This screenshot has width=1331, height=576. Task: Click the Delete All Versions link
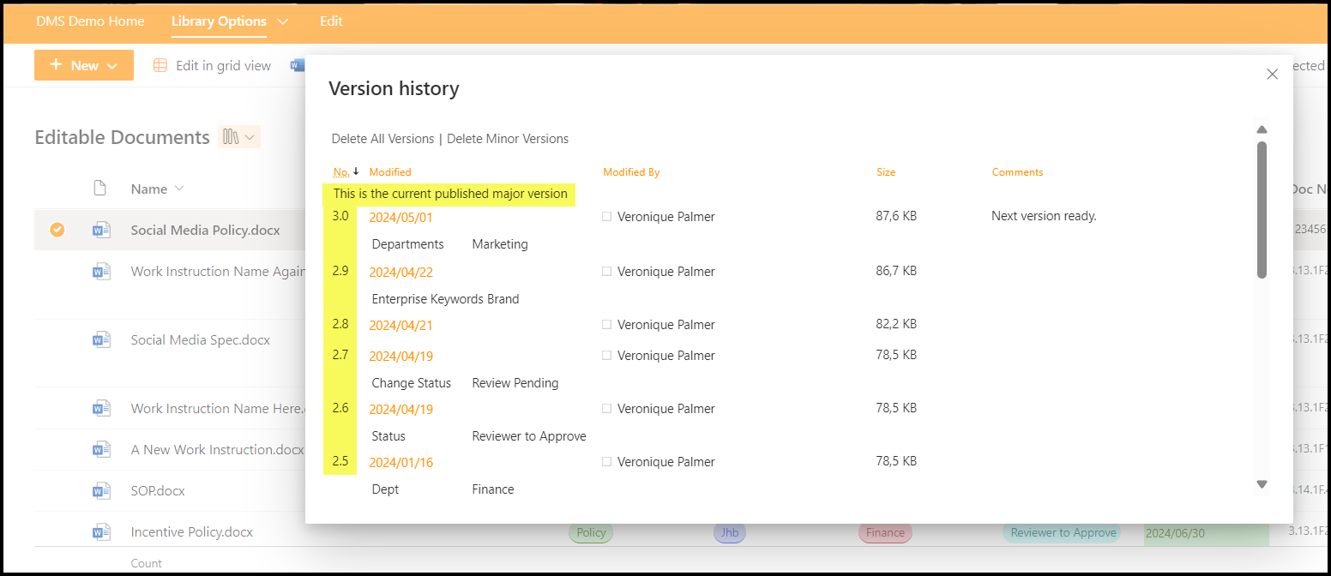(382, 139)
